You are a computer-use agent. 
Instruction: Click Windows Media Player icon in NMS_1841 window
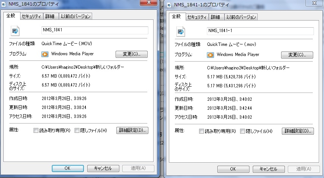coord(45,54)
